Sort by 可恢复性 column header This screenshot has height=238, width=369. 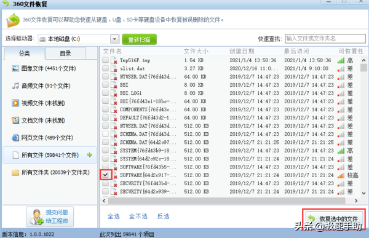[x=351, y=51]
